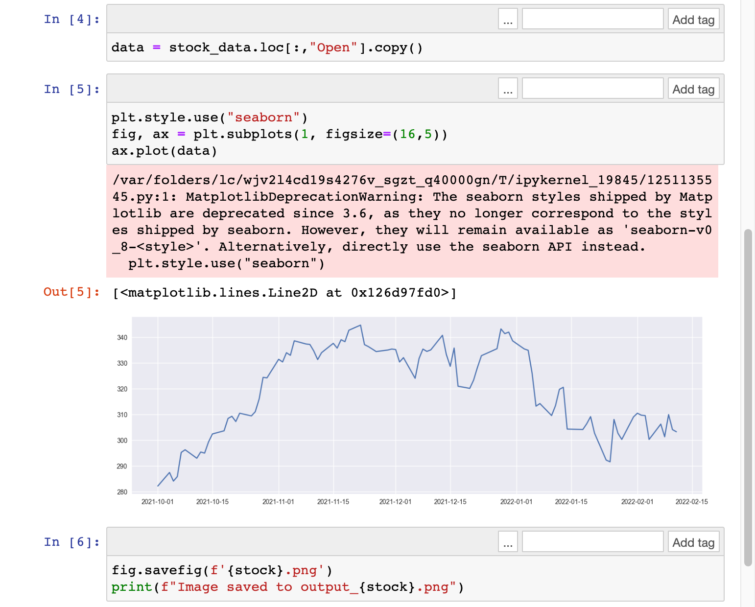The height and width of the screenshot is (607, 755).
Task: Click the In [4]: prompt label
Action: [72, 19]
